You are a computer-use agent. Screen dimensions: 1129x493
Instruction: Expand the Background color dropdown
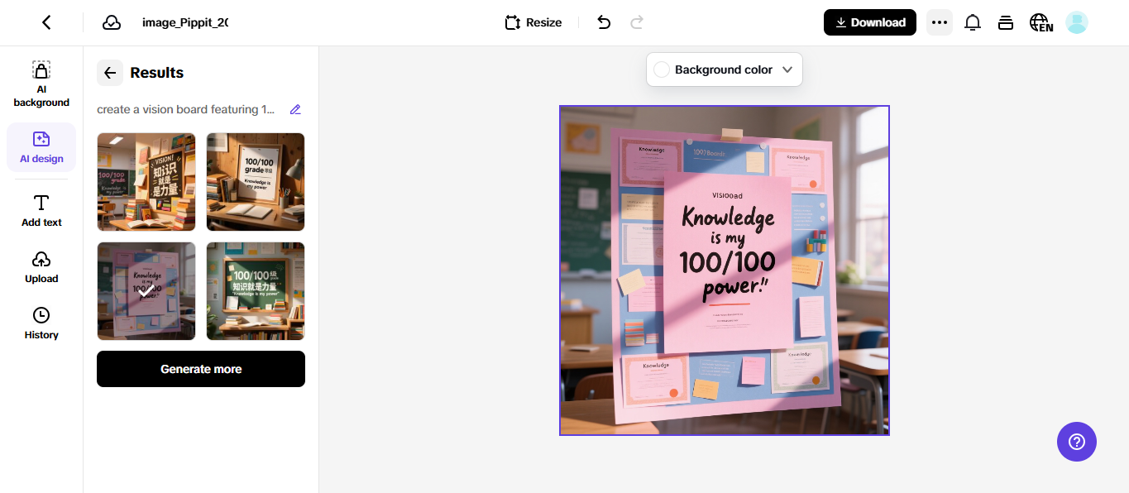725,69
